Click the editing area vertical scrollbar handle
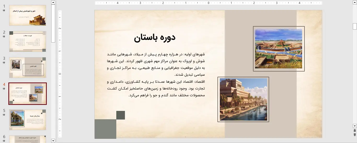The image size is (357, 143). click(x=355, y=26)
